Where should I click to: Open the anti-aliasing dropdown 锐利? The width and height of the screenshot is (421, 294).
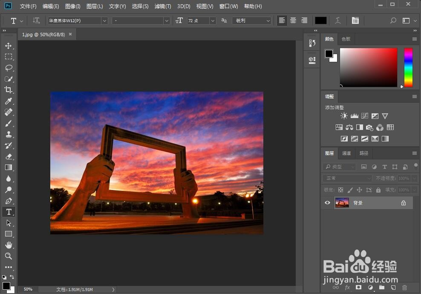click(x=252, y=20)
